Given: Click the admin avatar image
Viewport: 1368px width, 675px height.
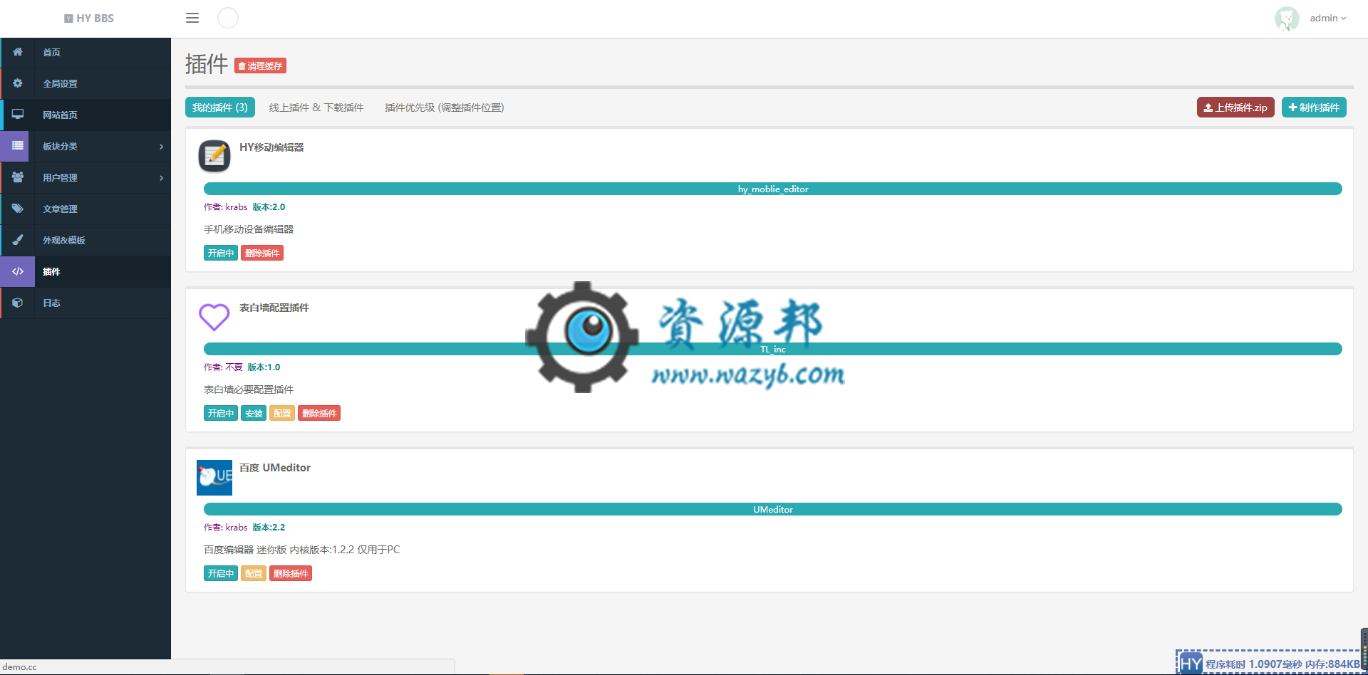Looking at the screenshot, I should pyautogui.click(x=1287, y=19).
